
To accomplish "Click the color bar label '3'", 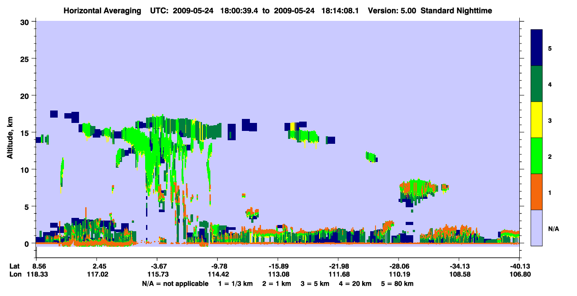I will tap(550, 121).
